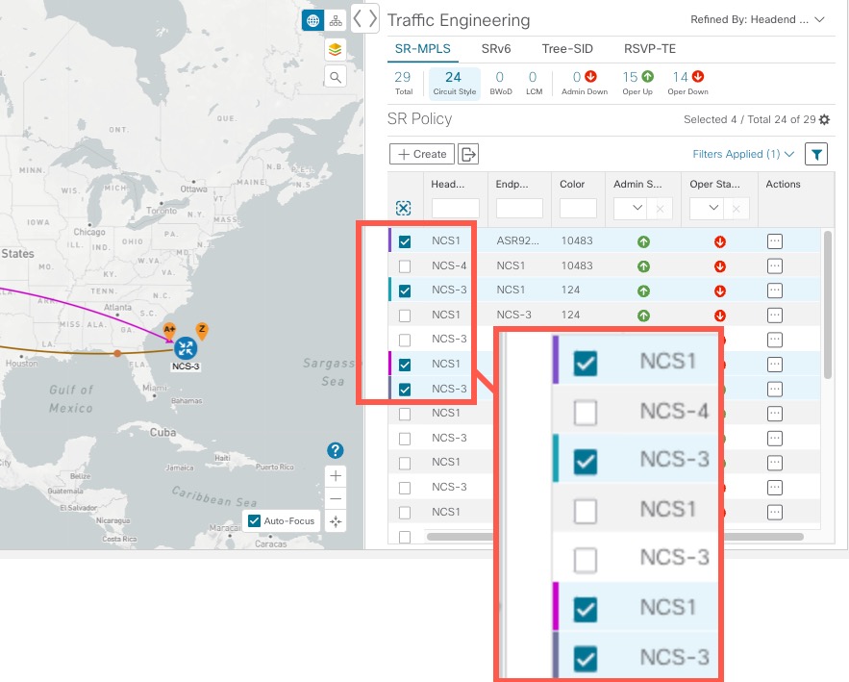Viewport: 849px width, 682px height.
Task: Open SR Policy table settings gear
Action: 824,119
